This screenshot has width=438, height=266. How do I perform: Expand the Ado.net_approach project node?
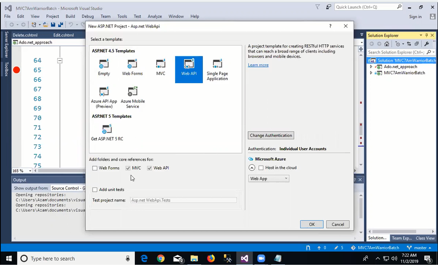(x=371, y=67)
